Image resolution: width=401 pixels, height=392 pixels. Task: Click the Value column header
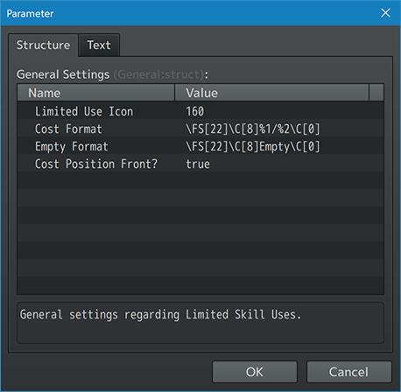pos(271,93)
